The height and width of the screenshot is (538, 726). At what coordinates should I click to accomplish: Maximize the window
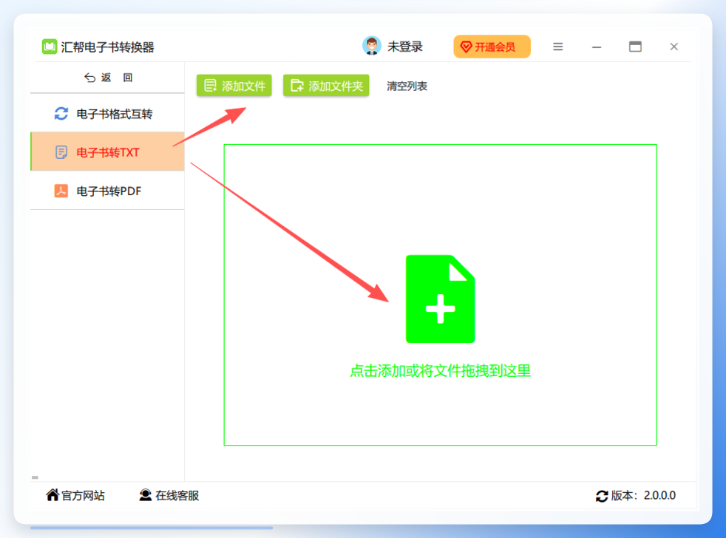(635, 47)
